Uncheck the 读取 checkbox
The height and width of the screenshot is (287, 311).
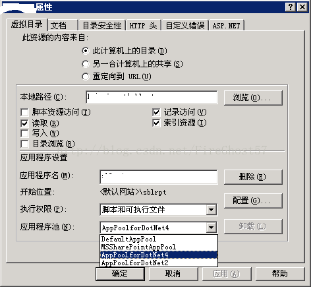(24, 123)
